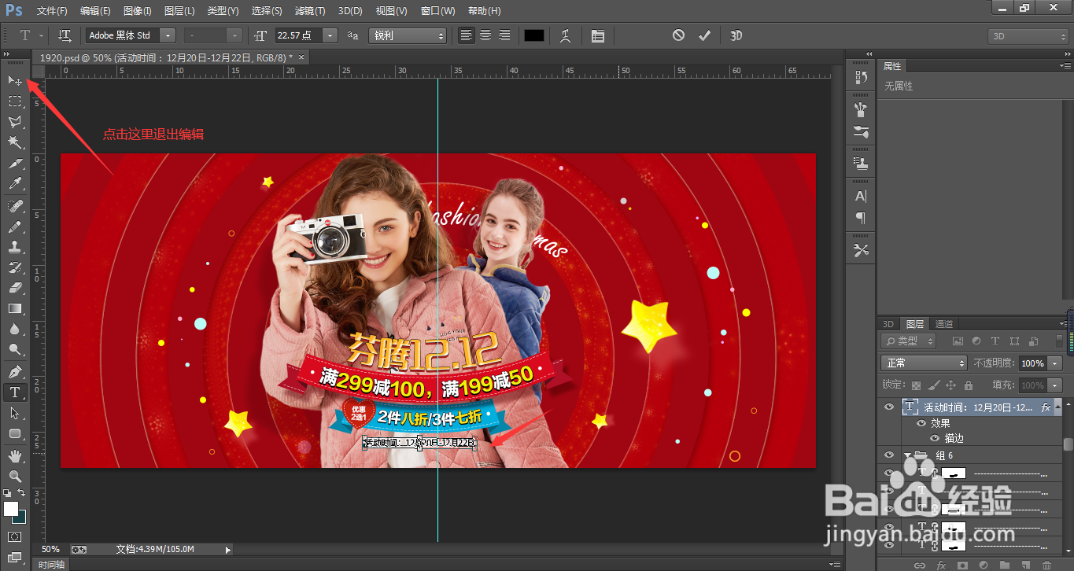The height and width of the screenshot is (571, 1074).
Task: Hide the 描边 stroke effect
Action: pos(935,438)
